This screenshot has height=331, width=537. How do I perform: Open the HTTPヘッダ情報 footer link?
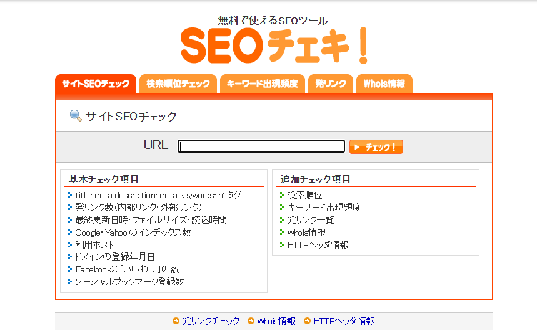344,321
